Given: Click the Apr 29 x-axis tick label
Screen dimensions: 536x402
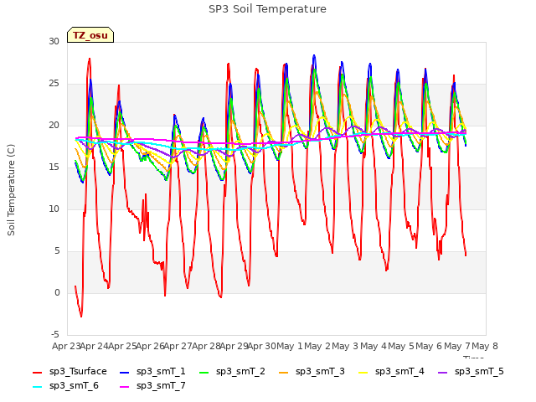Looking at the screenshot, I should [x=234, y=346].
